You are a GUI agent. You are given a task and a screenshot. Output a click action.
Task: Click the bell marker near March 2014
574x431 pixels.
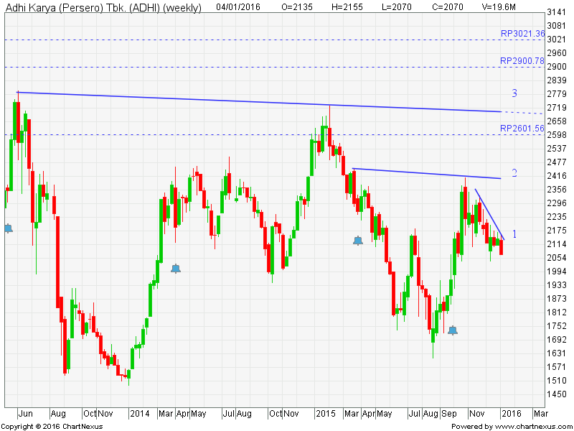coord(176,269)
